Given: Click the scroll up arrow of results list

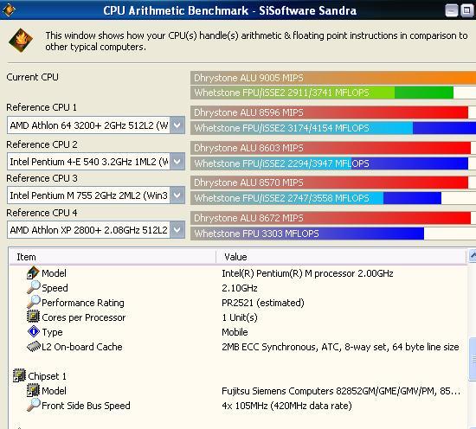Looking at the screenshot, I should (473, 256).
